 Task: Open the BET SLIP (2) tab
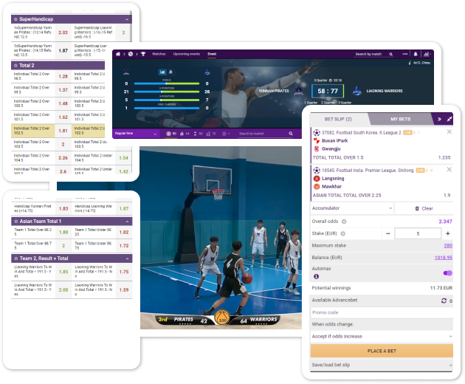338,119
